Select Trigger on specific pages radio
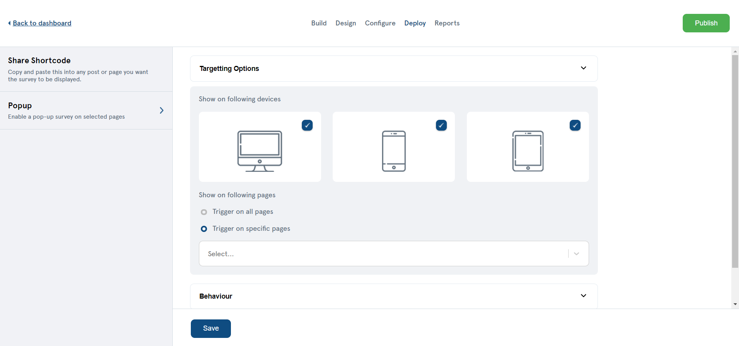 tap(204, 229)
